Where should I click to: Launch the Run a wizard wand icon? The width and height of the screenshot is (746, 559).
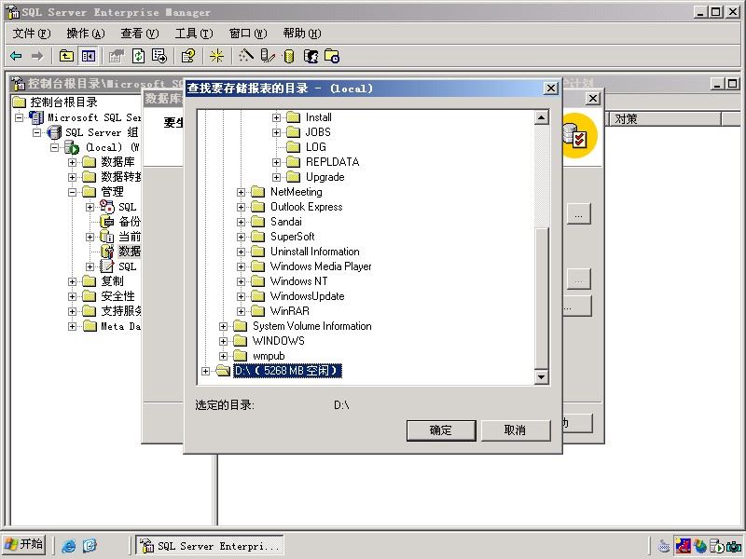click(x=246, y=56)
